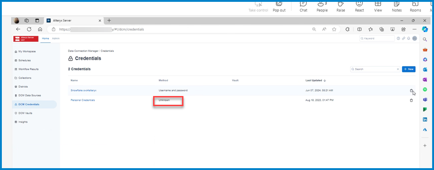Open the Snowflake svc4alteryx credential

pyautogui.click(x=83, y=91)
